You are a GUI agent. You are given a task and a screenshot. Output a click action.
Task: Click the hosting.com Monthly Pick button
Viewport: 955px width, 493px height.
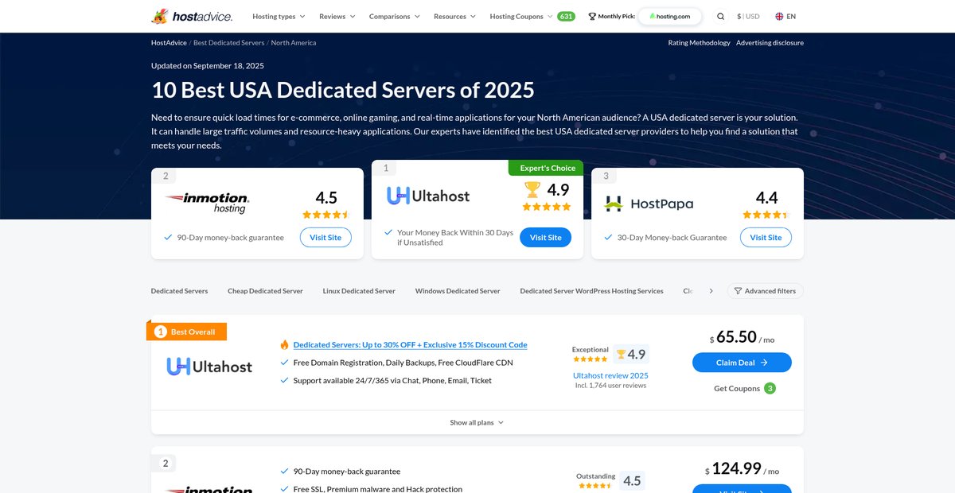tap(670, 16)
